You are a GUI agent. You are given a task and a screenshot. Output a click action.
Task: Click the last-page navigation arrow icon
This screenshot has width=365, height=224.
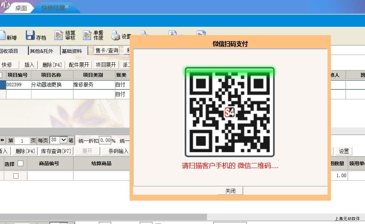pos(2,140)
